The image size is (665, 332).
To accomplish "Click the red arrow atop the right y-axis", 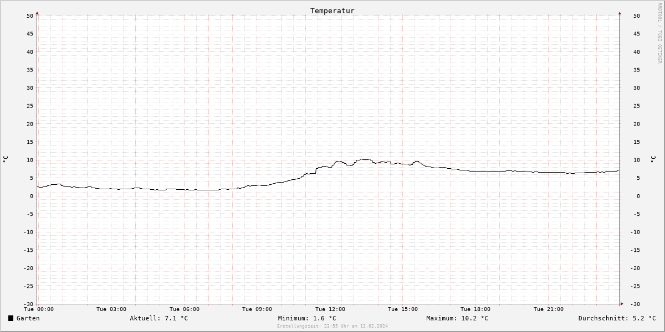I will pyautogui.click(x=620, y=13).
